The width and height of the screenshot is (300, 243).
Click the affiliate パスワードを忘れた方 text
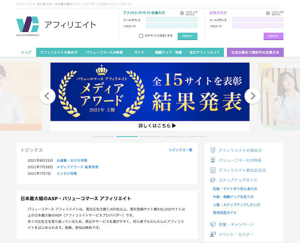[x=192, y=13]
